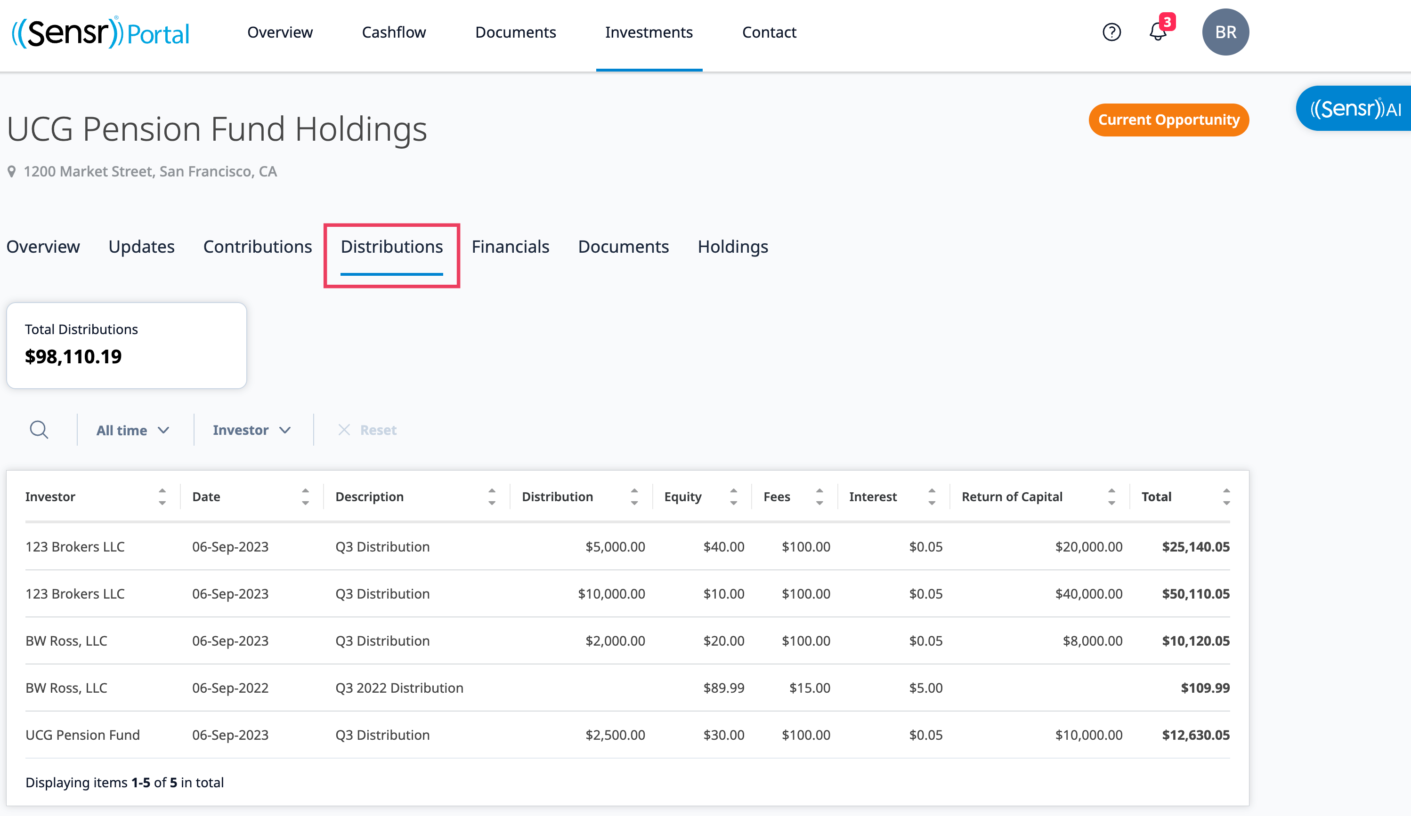Open the Sensr AI assistant panel

click(1355, 109)
